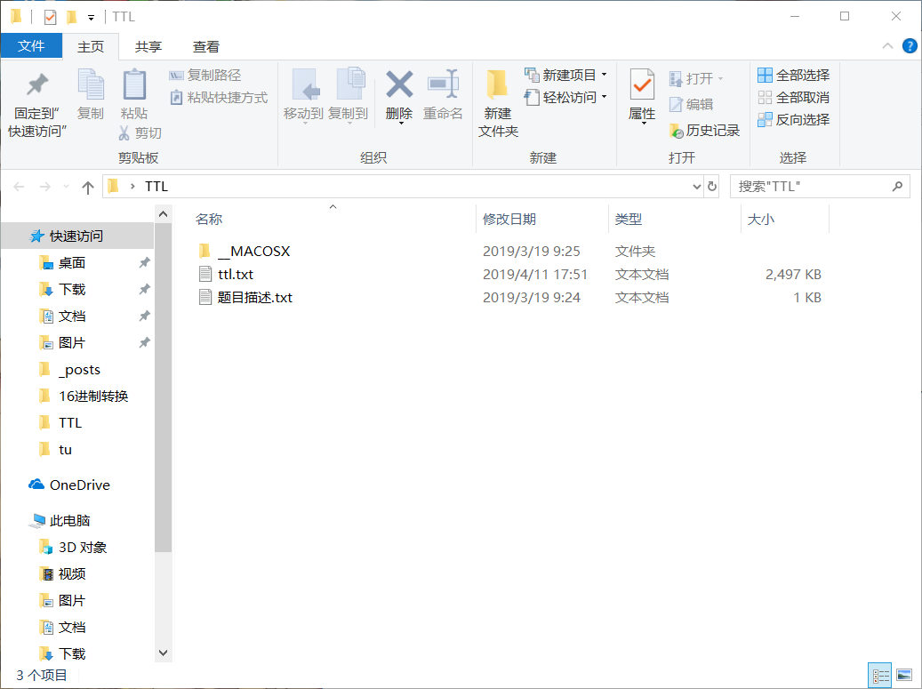Select 快速访问 in navigation pane

tap(76, 236)
